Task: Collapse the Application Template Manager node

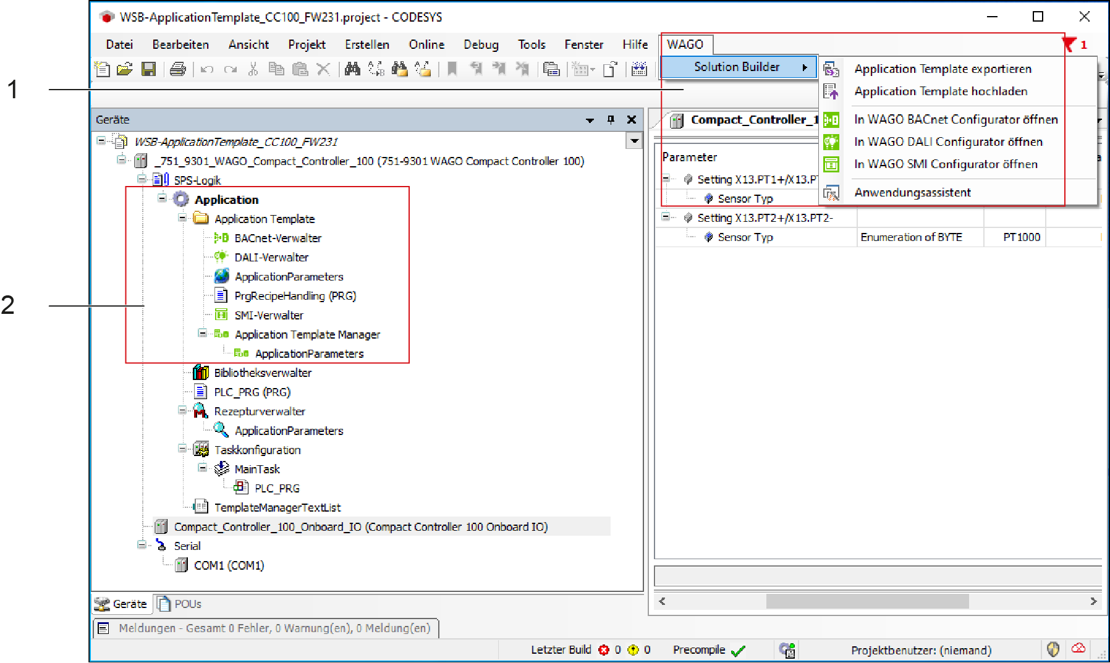Action: (x=203, y=333)
